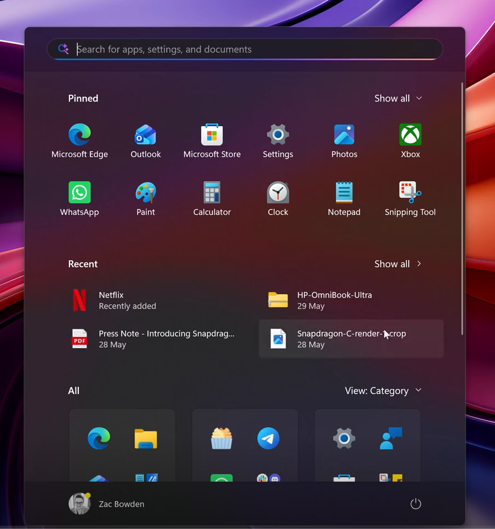The image size is (495, 529).
Task: Click the Start menu vertical scrollbar
Action: point(462,209)
